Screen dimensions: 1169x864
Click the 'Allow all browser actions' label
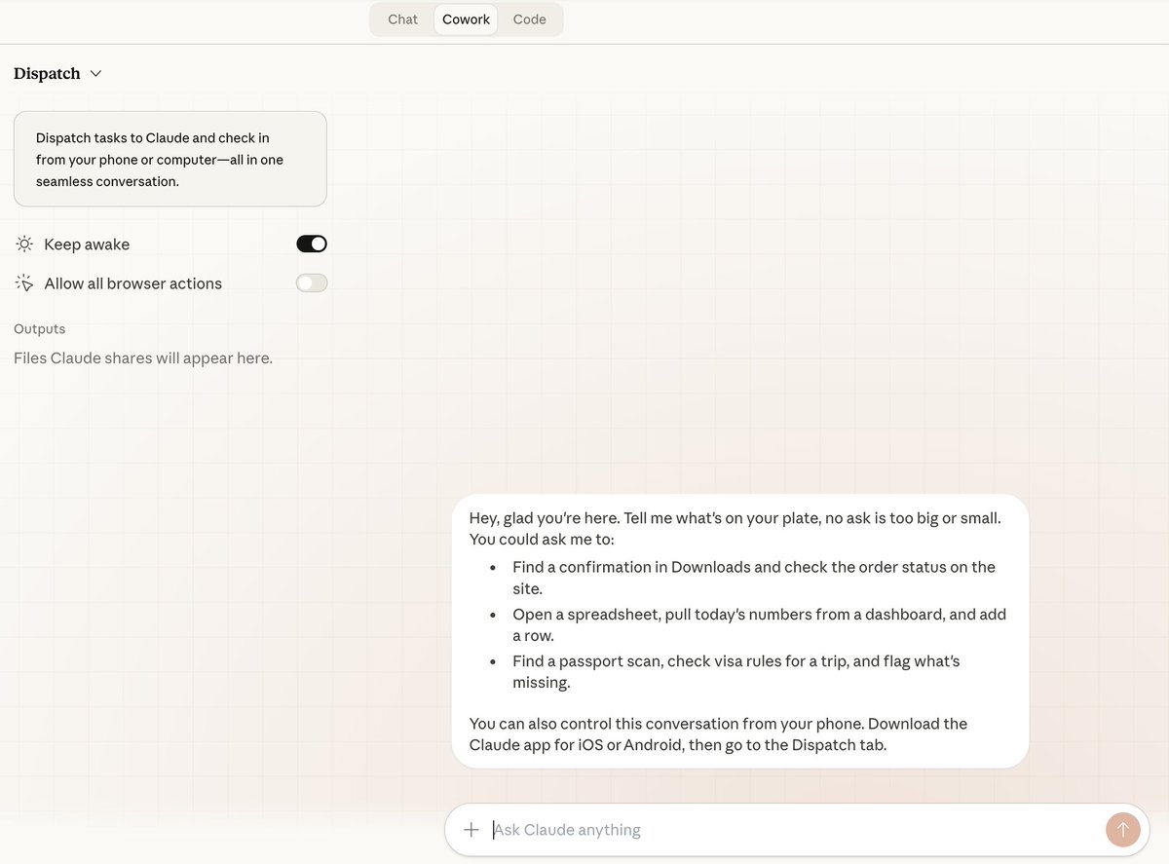(133, 283)
